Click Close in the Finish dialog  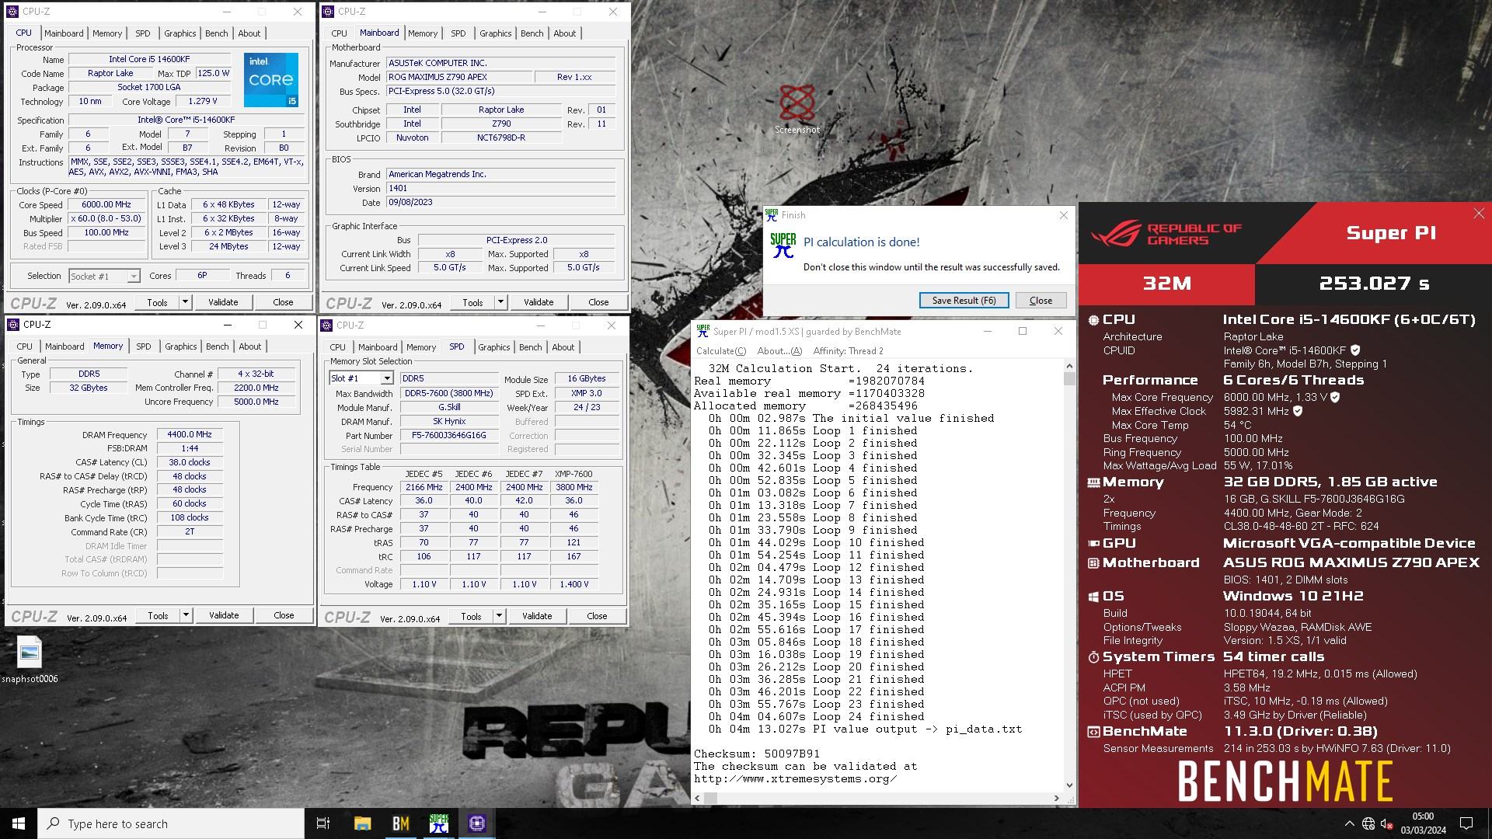1041,301
